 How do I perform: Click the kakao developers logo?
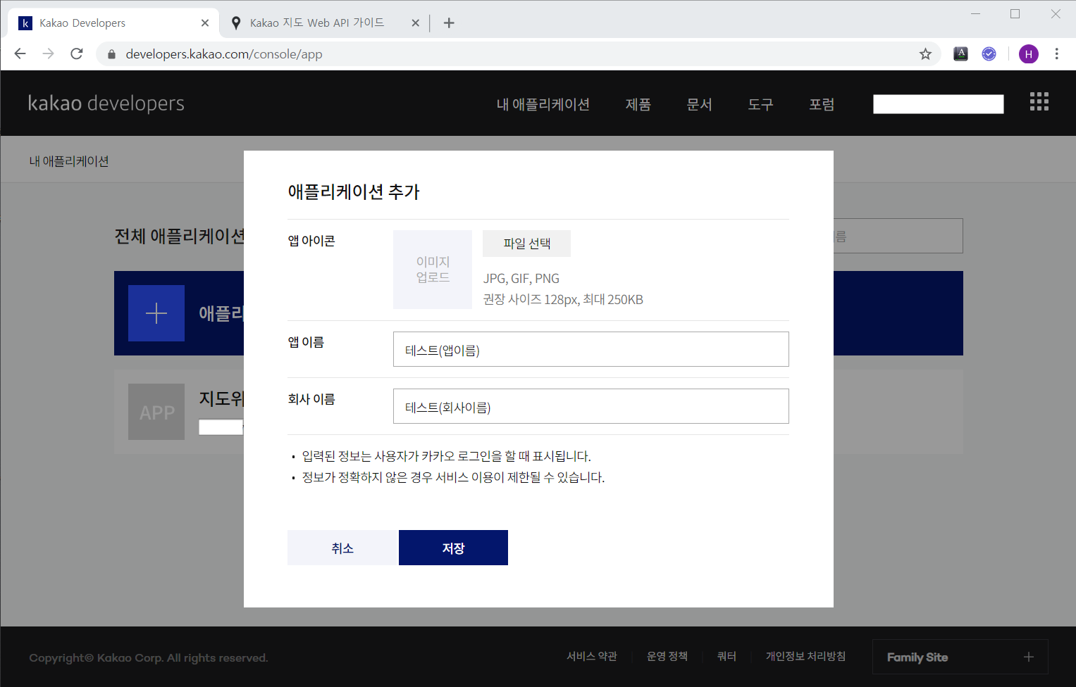coord(106,103)
